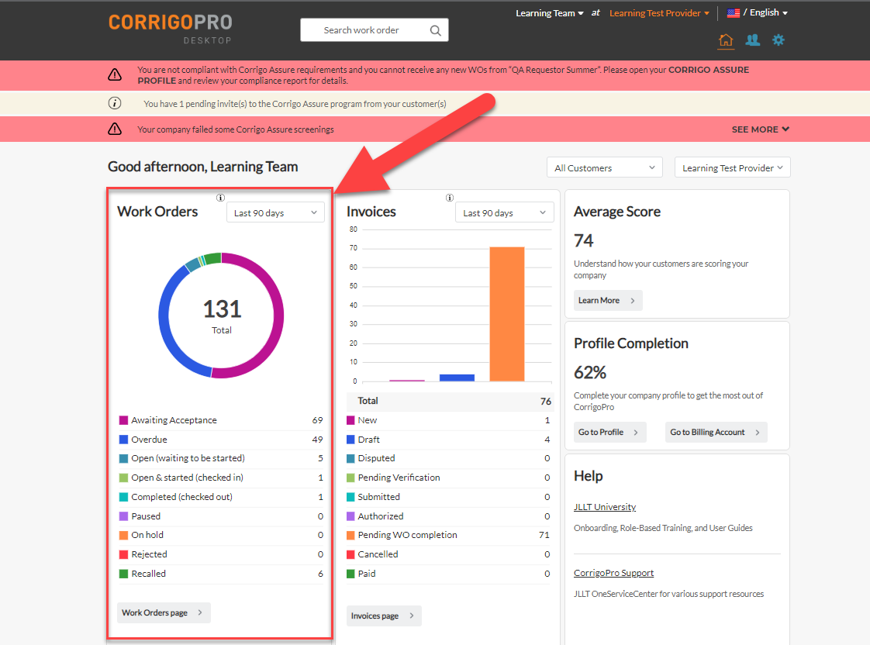Click the Search work order field

click(362, 30)
